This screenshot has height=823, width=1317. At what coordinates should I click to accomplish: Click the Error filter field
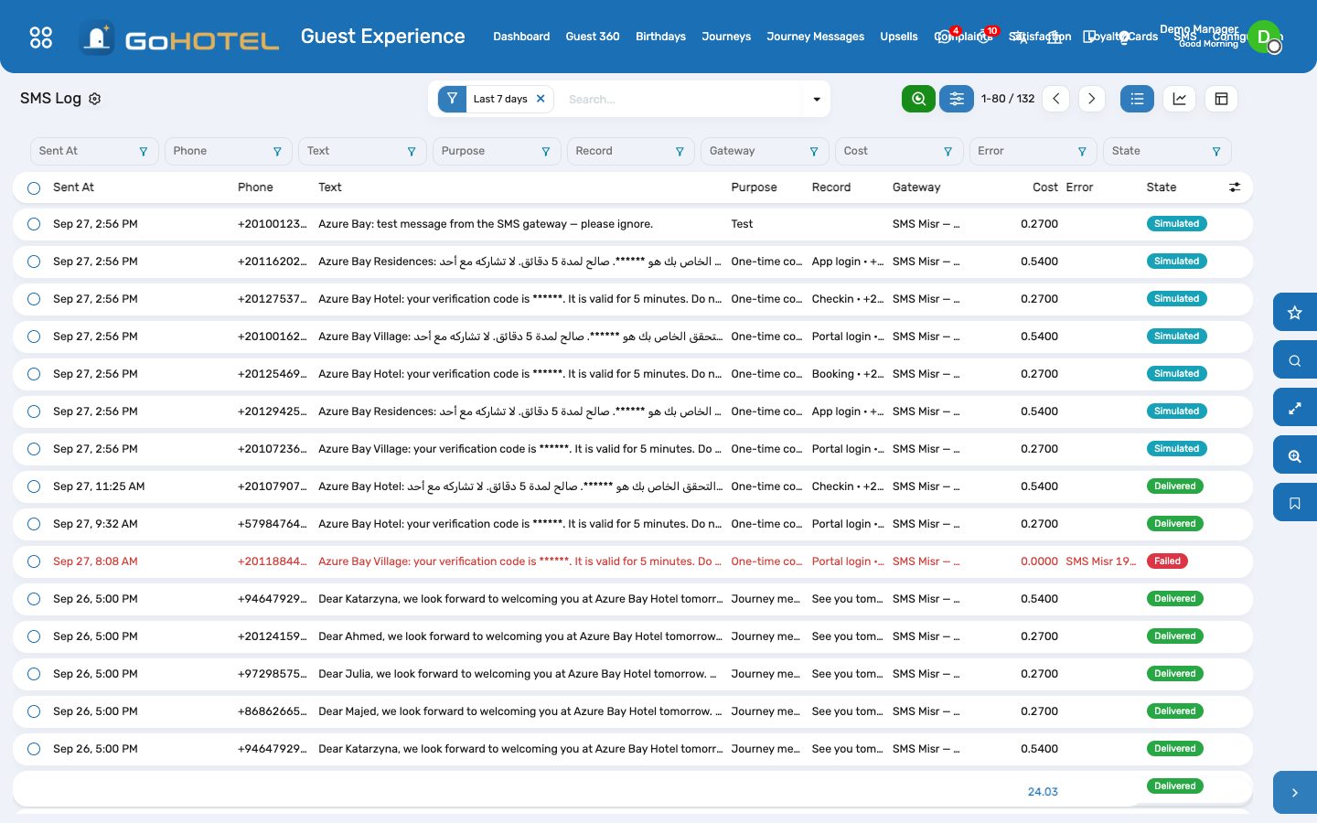(1033, 151)
